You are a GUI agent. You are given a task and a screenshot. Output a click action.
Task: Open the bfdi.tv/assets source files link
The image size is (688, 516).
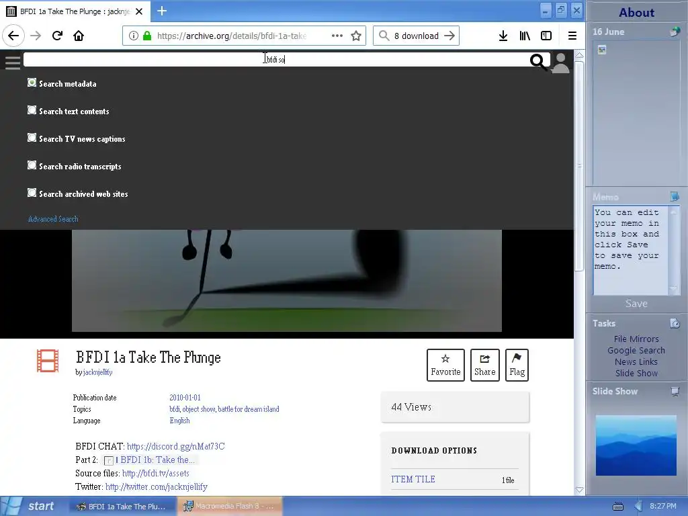[x=156, y=474]
